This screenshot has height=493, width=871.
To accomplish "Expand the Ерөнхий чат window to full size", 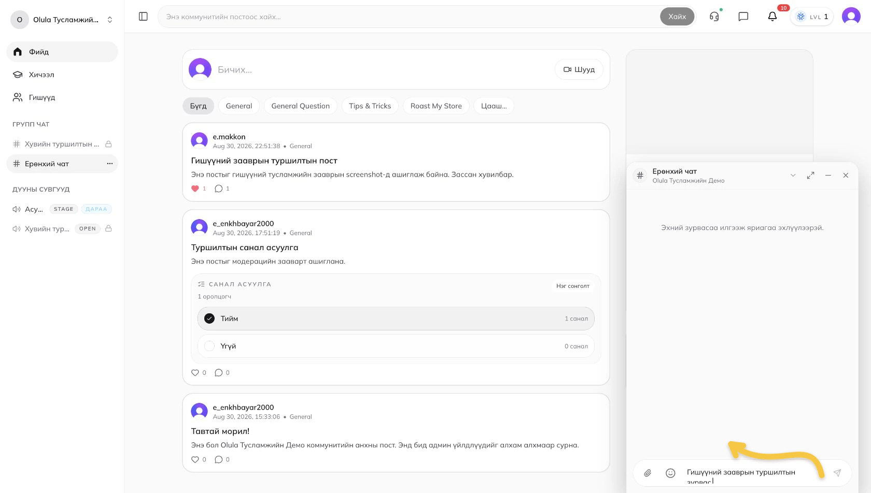I will pos(811,176).
